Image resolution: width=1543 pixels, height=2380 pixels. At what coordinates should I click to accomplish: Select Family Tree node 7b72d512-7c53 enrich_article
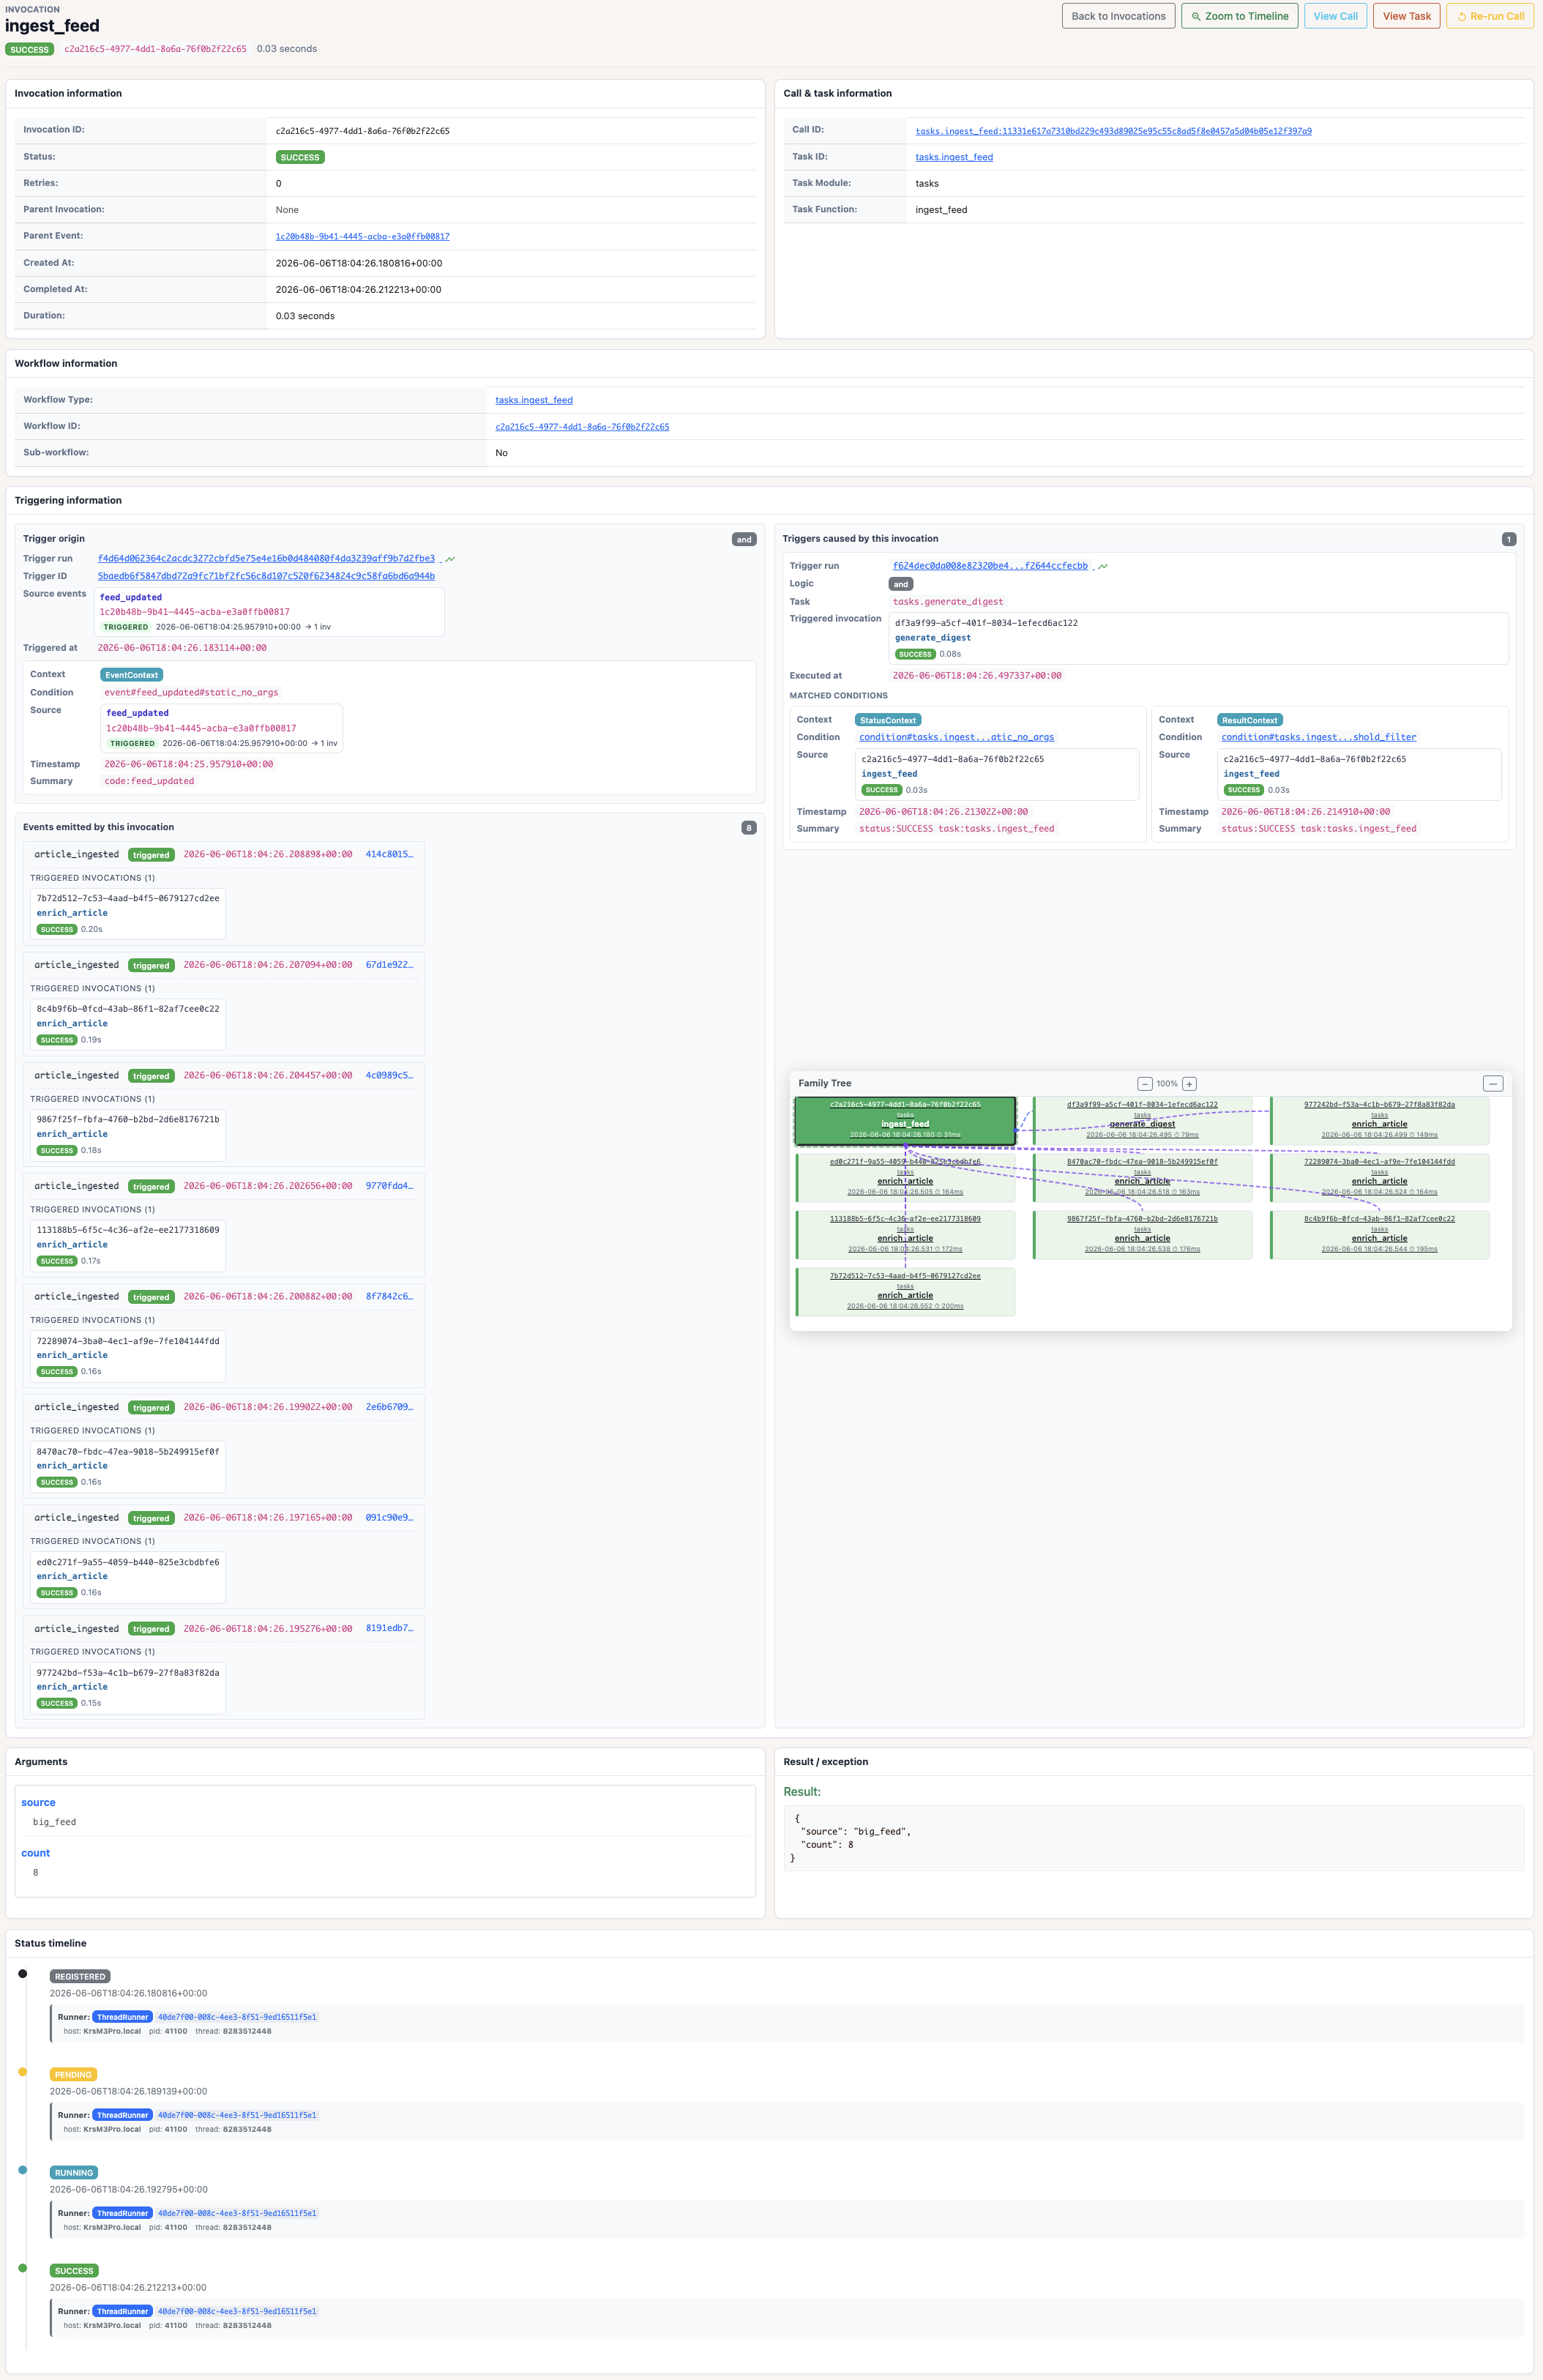[x=905, y=1292]
